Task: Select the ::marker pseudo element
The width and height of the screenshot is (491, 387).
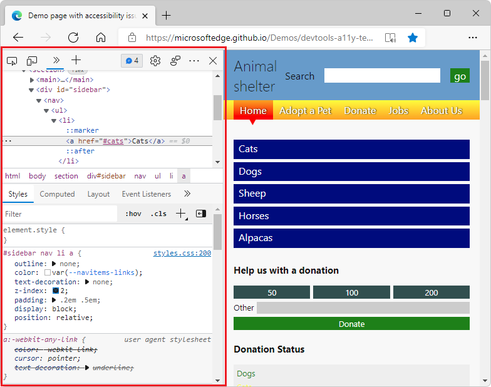Action: (83, 130)
